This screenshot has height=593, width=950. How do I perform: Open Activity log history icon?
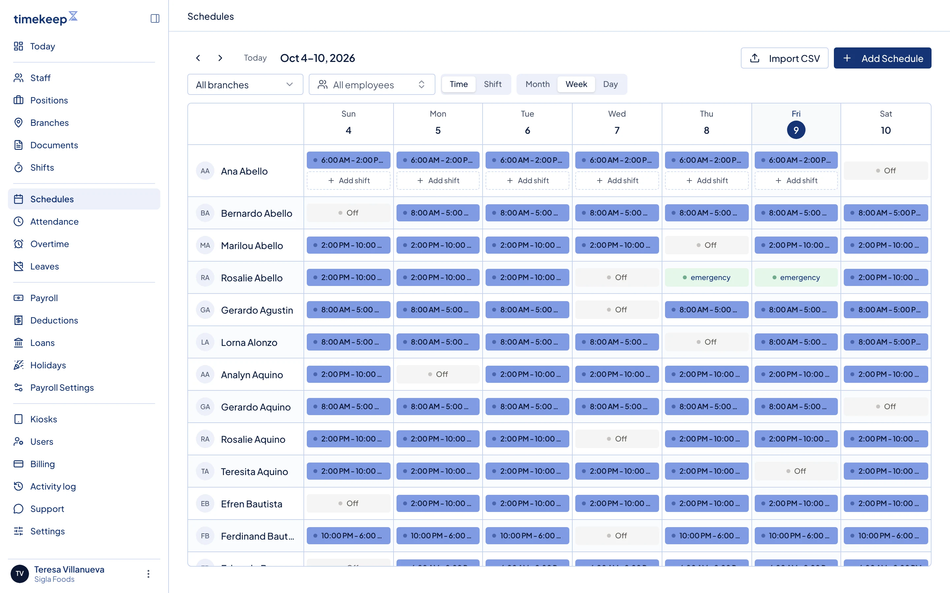pos(18,486)
